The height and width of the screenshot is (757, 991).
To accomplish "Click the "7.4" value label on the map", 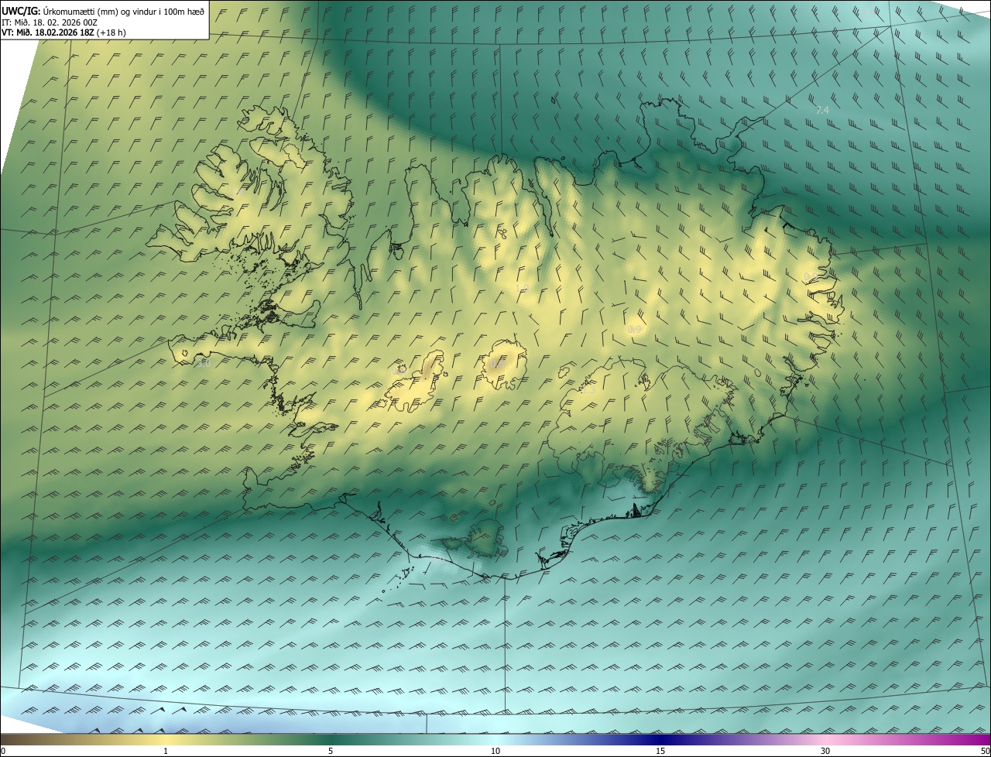I will click(822, 111).
